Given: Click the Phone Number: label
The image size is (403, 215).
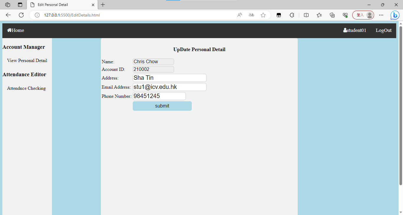Looking at the screenshot, I should (117, 96).
